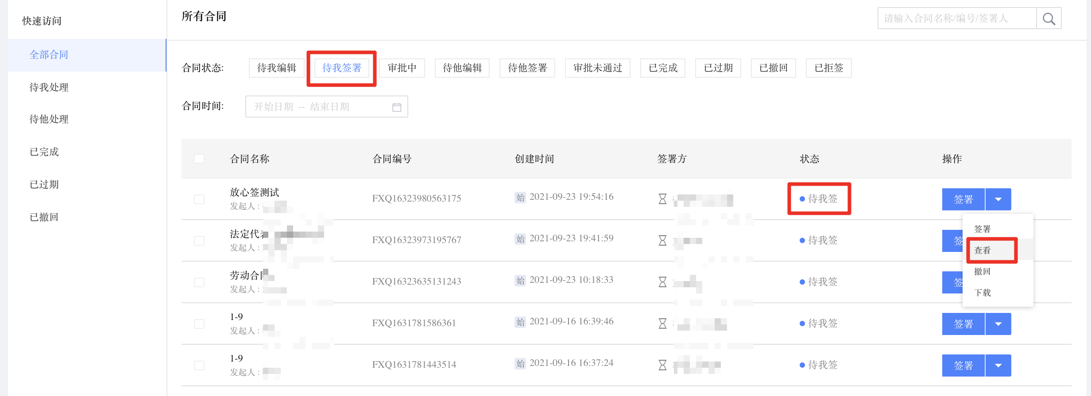The width and height of the screenshot is (1091, 396).
Task: Click the 始 badge beside 2021-09-23 10:18:33
Action: tap(520, 280)
